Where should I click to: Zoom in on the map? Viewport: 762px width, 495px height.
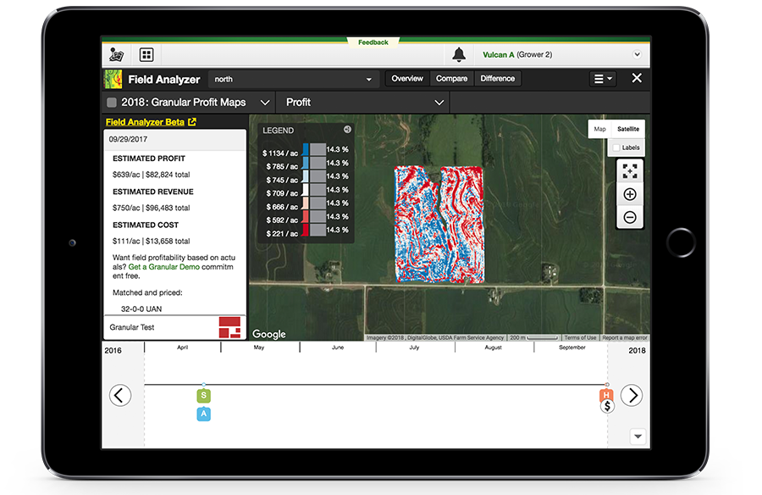pos(630,194)
